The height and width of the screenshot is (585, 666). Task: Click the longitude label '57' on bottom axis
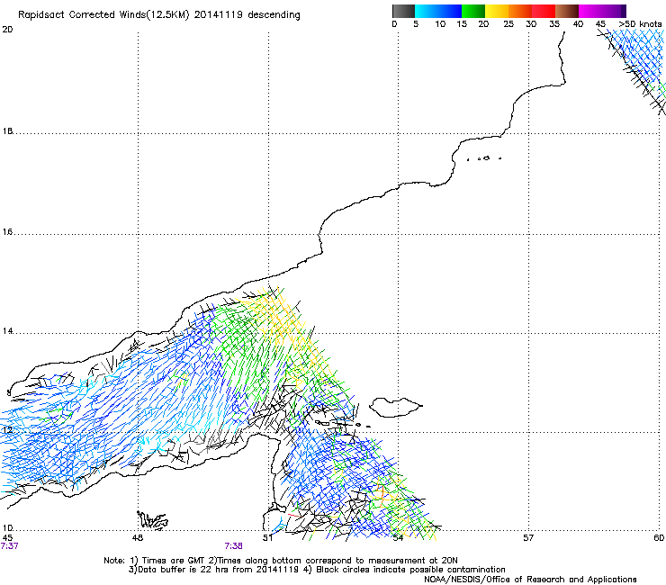(528, 538)
